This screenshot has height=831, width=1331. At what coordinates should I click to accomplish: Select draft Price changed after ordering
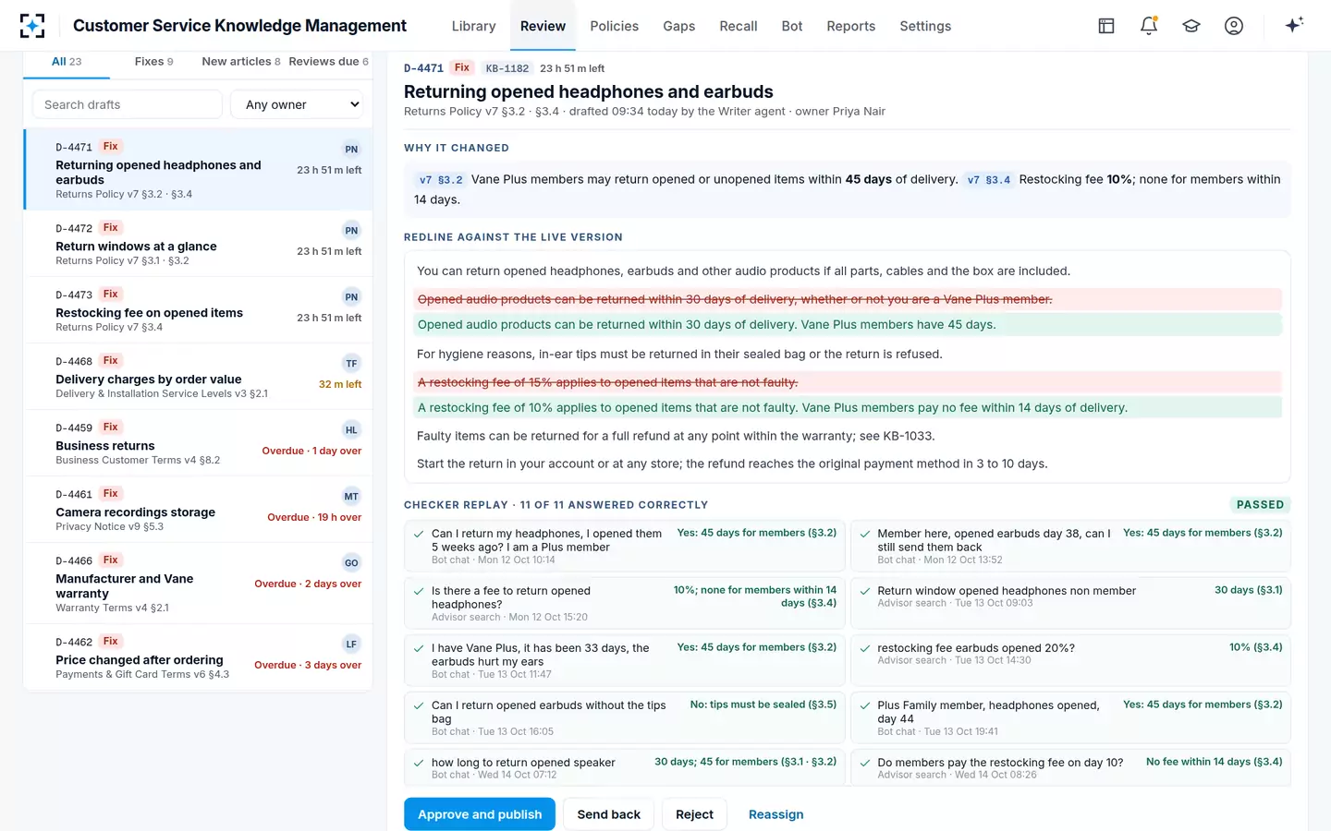[198, 657]
